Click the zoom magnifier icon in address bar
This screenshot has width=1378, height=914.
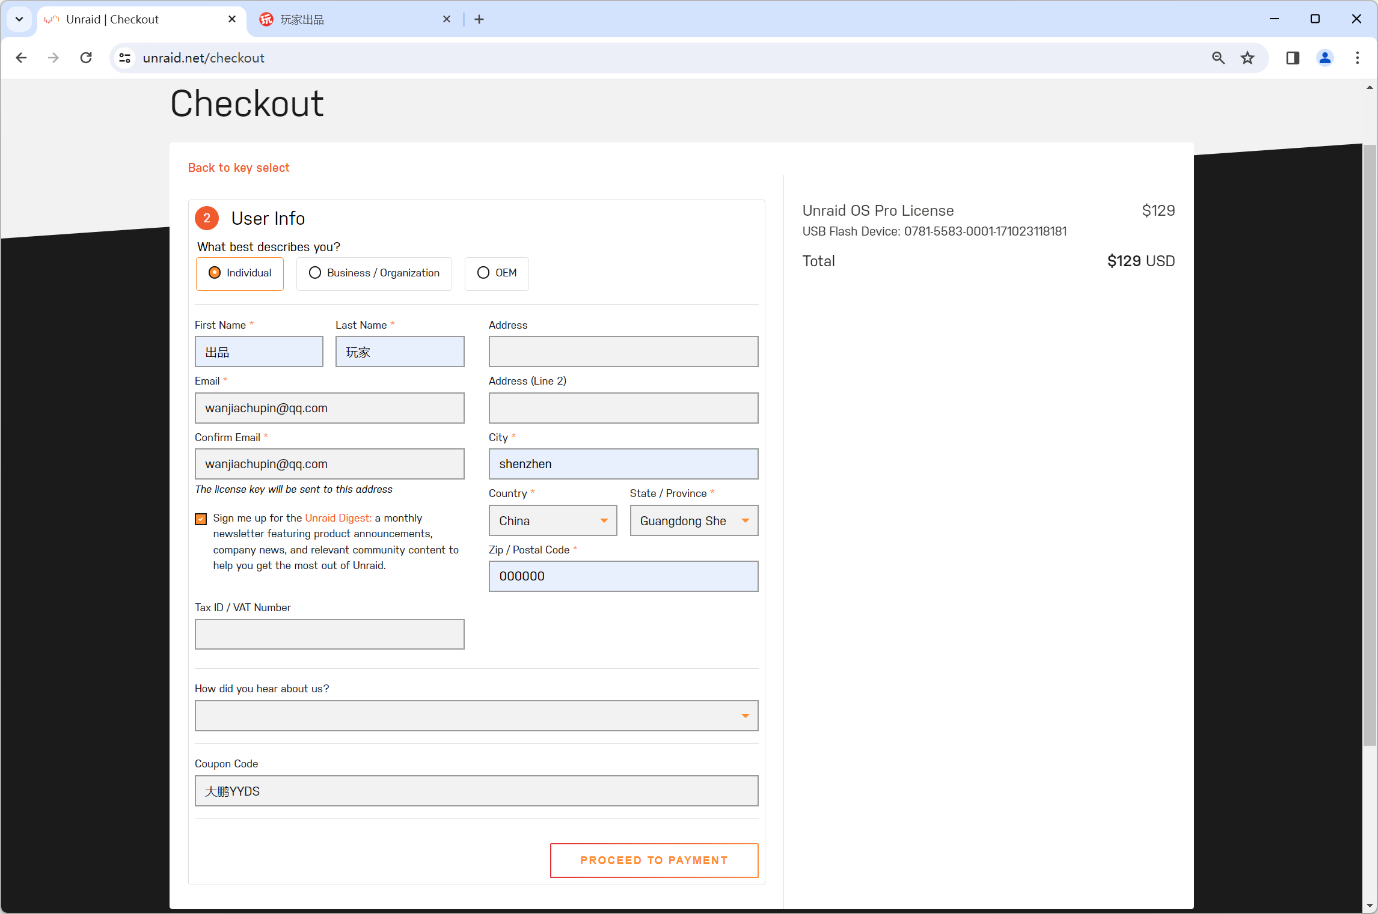click(x=1218, y=58)
